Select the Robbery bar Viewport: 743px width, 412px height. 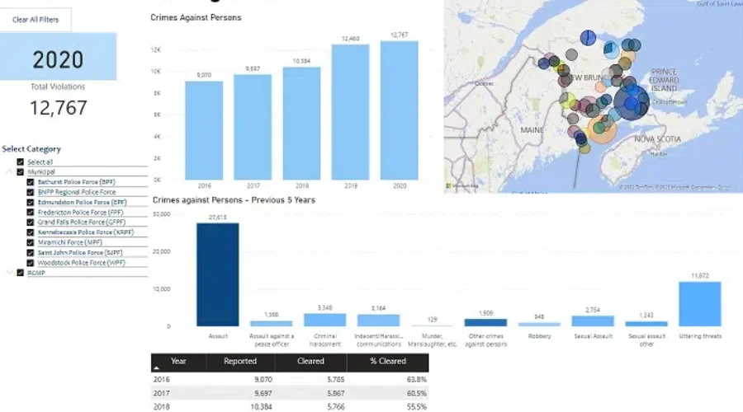point(539,325)
